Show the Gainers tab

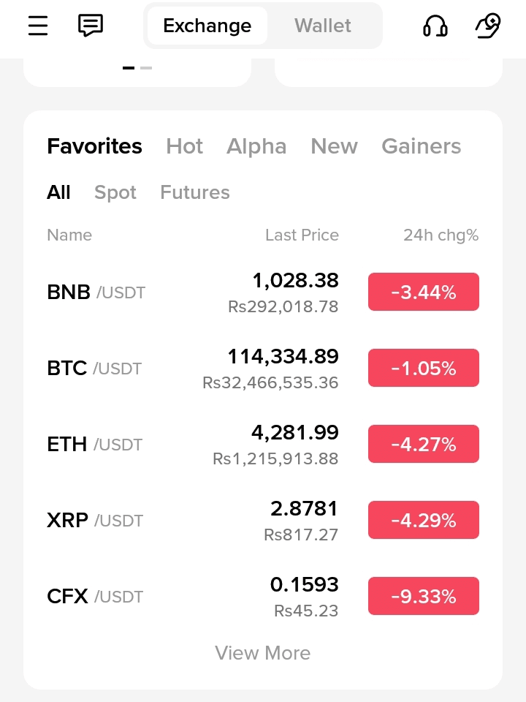tap(421, 146)
